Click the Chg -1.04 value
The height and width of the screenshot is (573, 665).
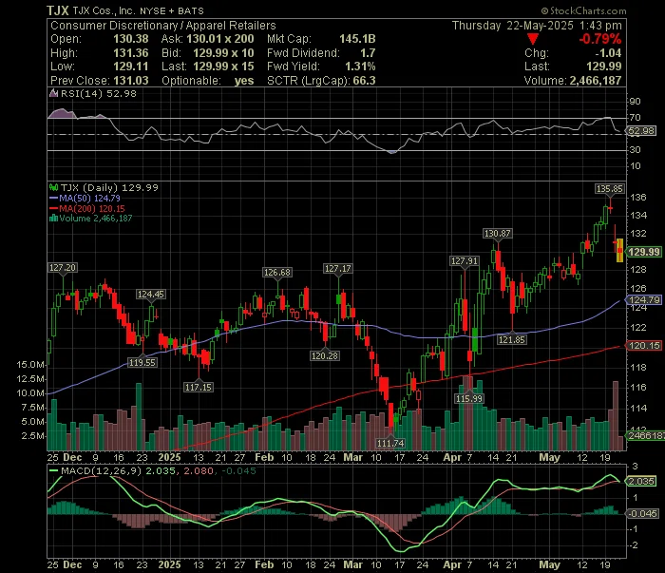pyautogui.click(x=608, y=53)
